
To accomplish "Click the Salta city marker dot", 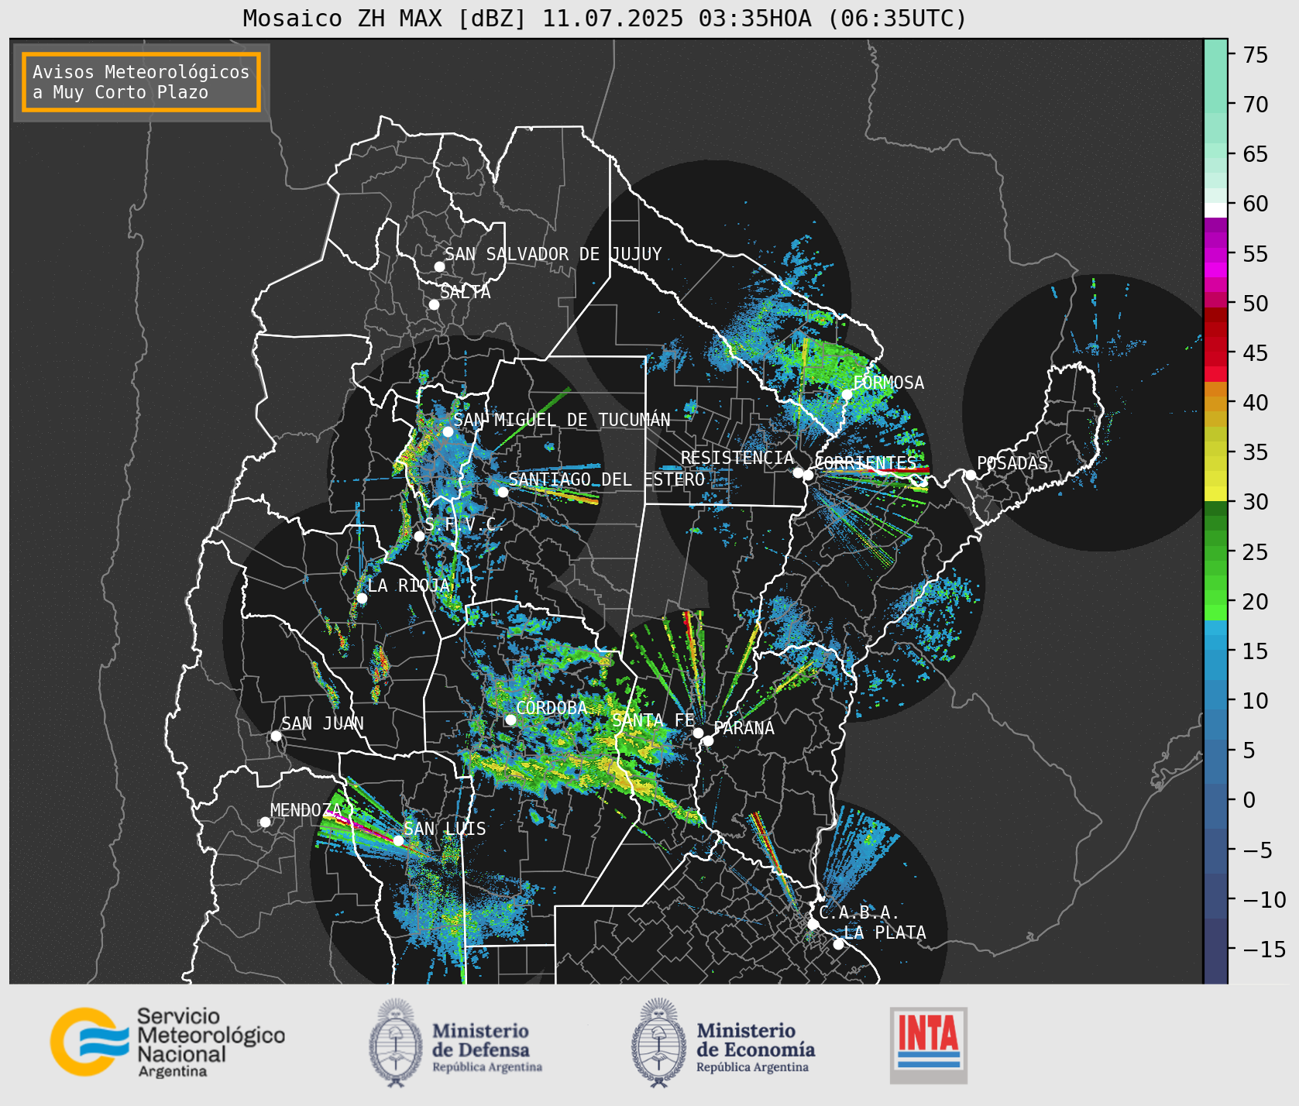I will click(x=435, y=304).
